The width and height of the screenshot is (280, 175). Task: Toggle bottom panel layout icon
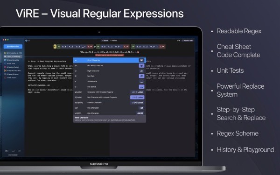click(x=13, y=151)
